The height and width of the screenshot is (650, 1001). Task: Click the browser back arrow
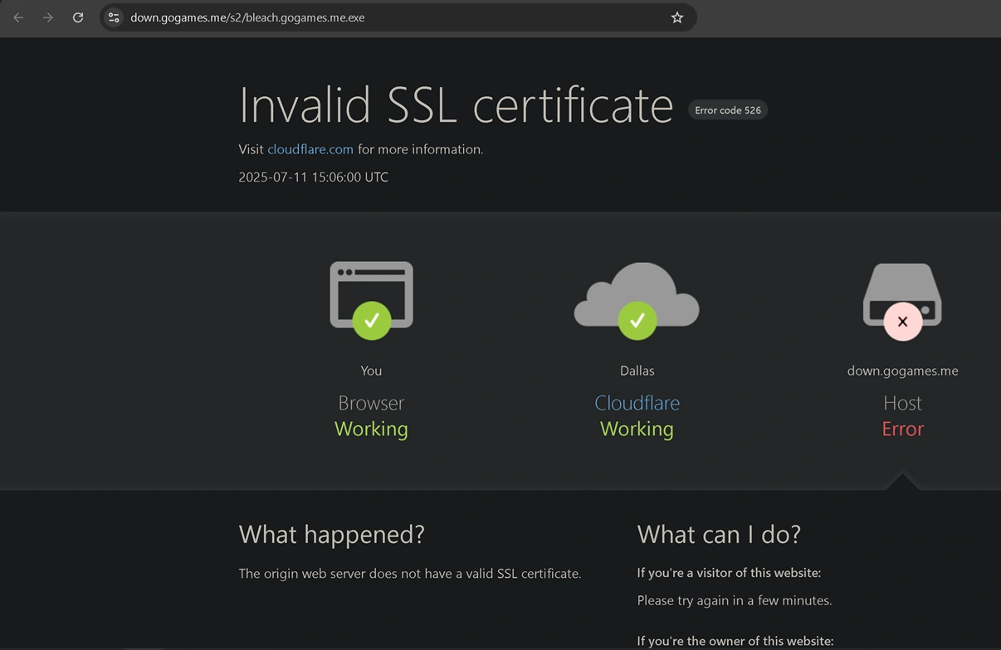pyautogui.click(x=18, y=17)
